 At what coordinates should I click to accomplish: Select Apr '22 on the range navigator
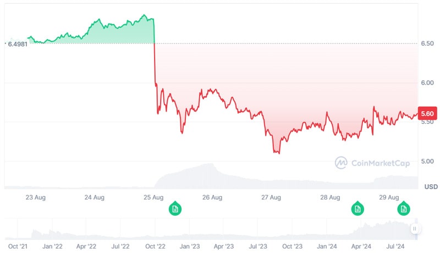86,247
